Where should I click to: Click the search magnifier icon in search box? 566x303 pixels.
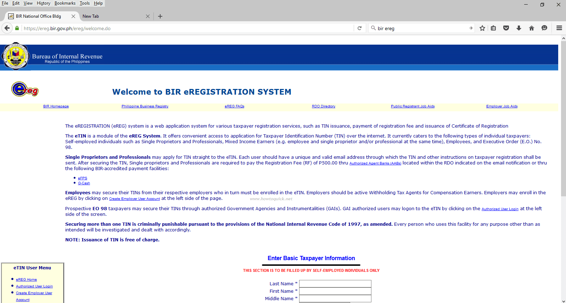(373, 28)
